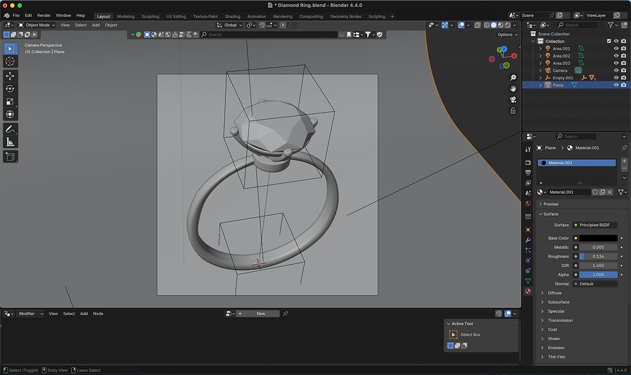This screenshot has height=375, width=631.
Task: Switch to Geometry Nodes workspace tab
Action: pyautogui.click(x=345, y=17)
